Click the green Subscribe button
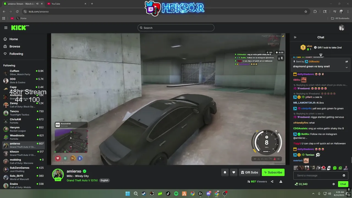Image resolution: width=352 pixels, height=198 pixels. (273, 172)
